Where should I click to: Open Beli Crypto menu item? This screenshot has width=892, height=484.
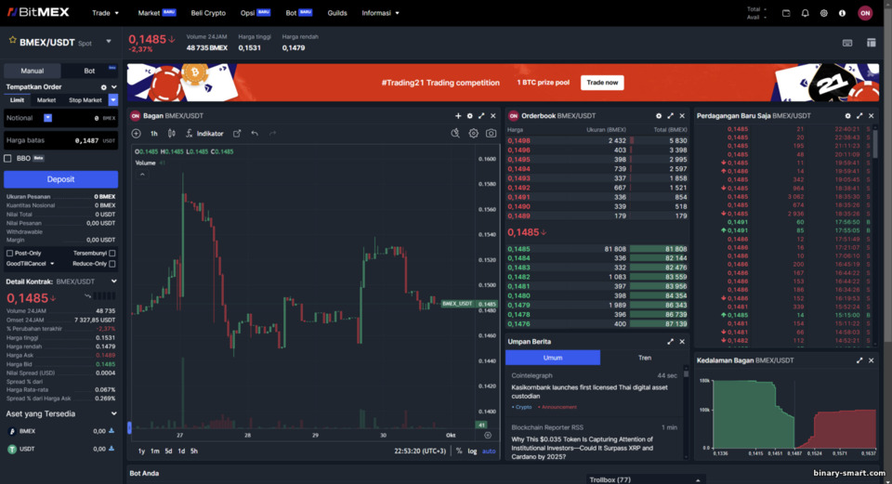(208, 13)
